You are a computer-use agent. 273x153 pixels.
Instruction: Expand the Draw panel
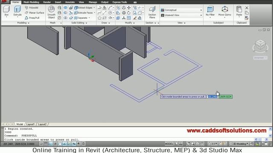click(105, 23)
